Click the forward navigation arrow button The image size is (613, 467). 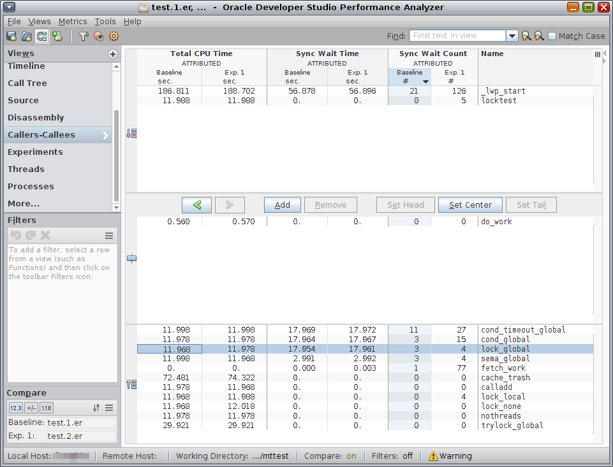tap(230, 205)
